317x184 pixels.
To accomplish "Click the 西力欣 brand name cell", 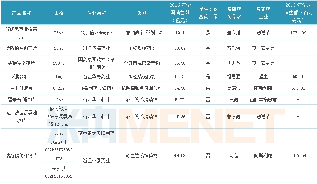I will pyautogui.click(x=234, y=63).
